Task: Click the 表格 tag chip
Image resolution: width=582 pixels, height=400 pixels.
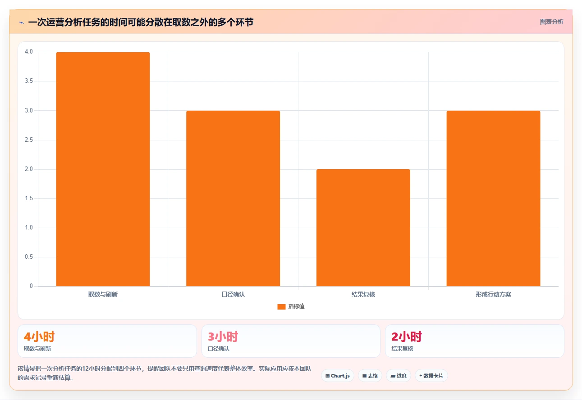Action: pos(370,376)
